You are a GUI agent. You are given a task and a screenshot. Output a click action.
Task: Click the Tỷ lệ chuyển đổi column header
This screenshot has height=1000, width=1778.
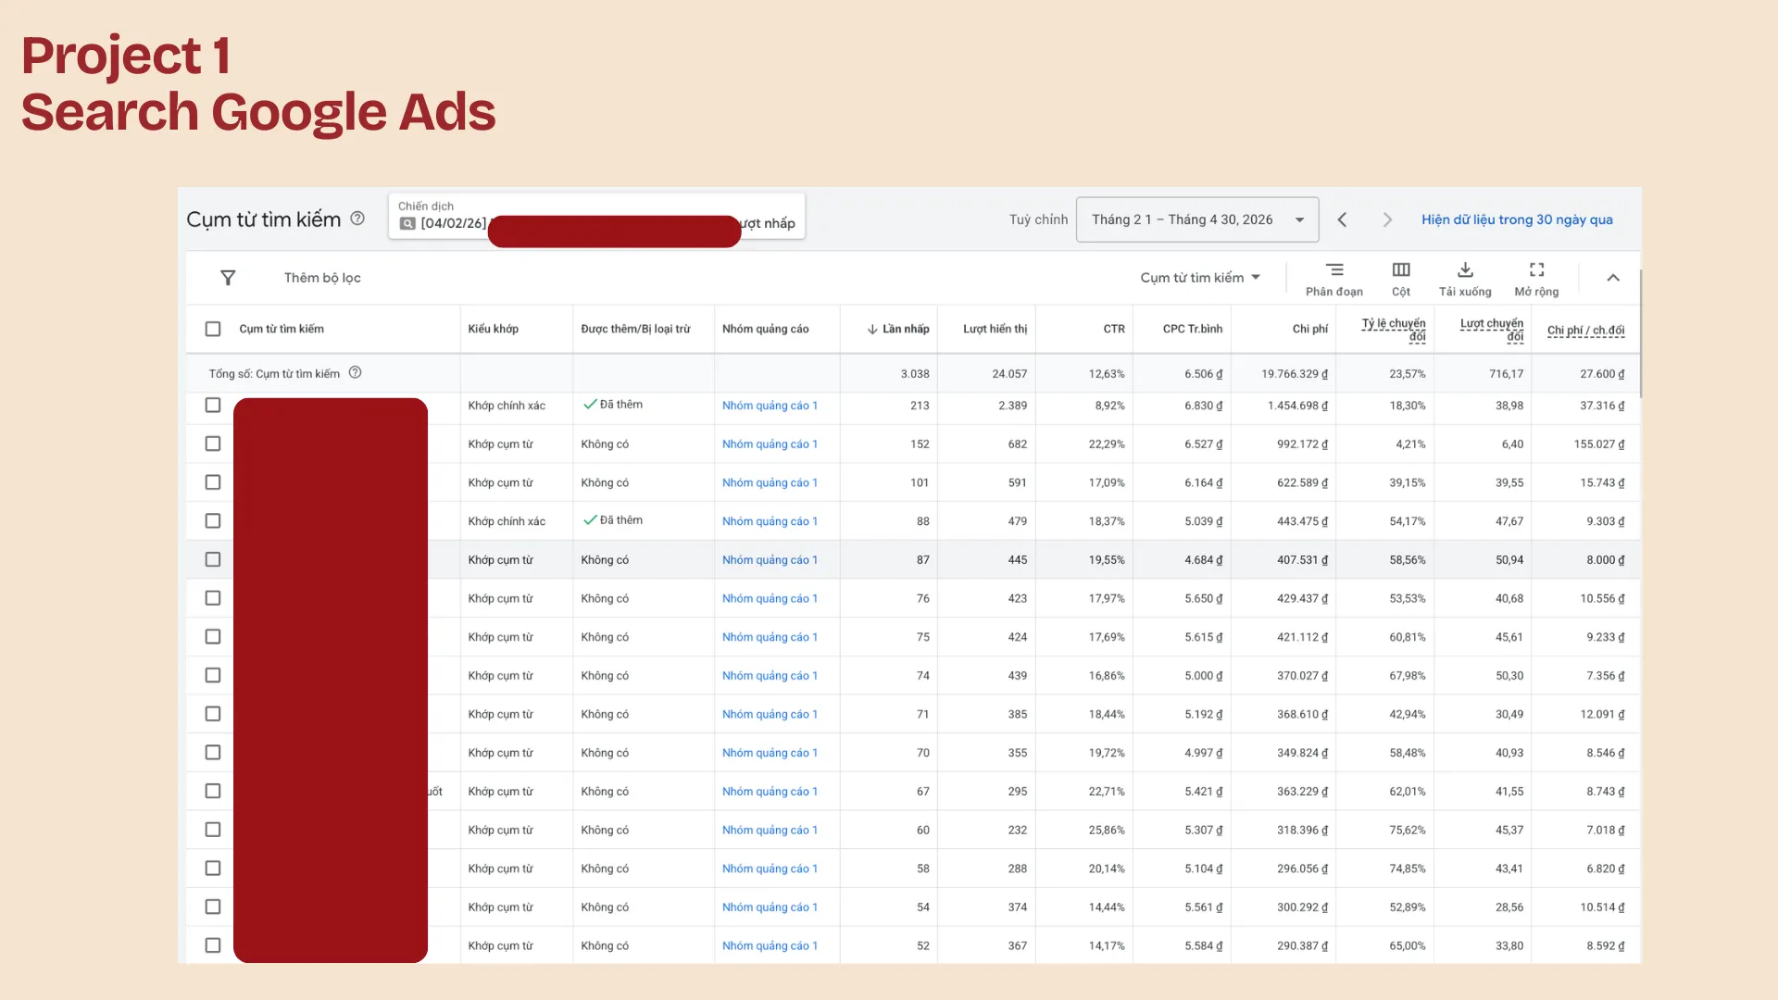click(x=1394, y=330)
